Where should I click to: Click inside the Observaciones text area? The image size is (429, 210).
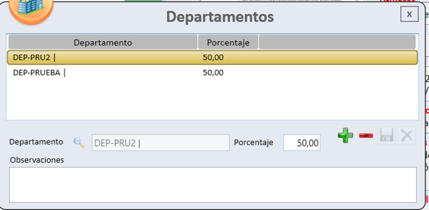pos(213,184)
